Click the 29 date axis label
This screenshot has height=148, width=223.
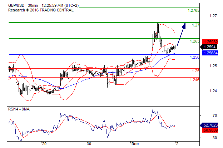44,144
